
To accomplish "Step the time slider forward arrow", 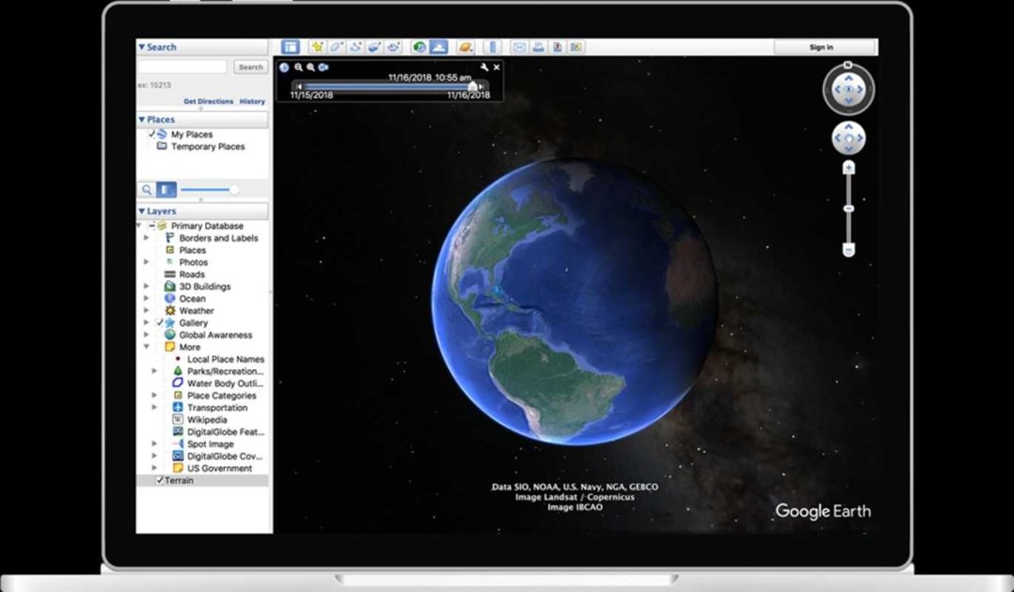I will 482,86.
